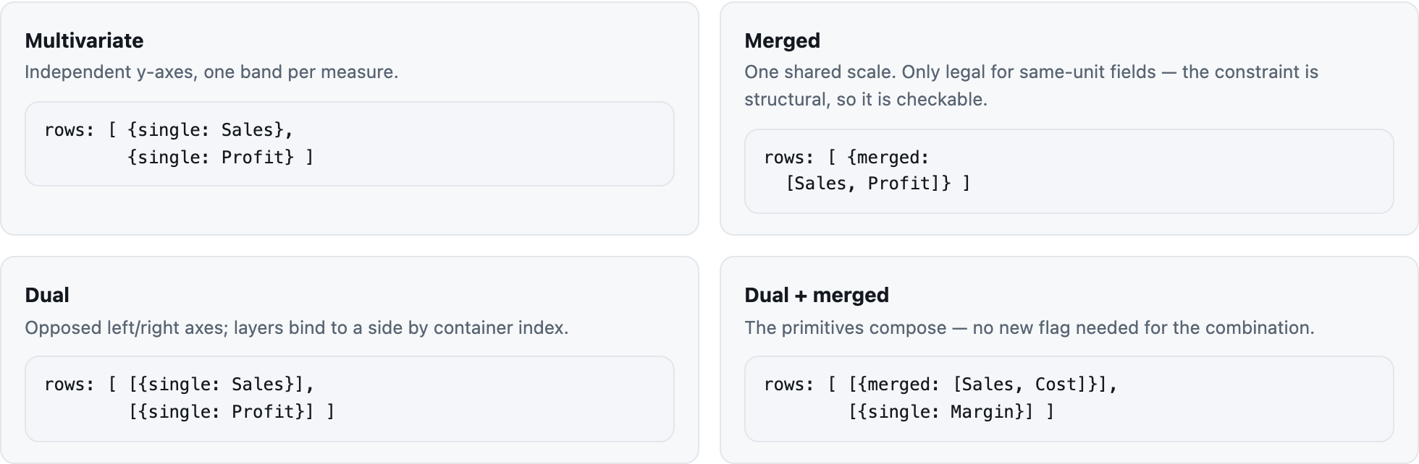Viewport: 1419px width, 464px height.
Task: Click the text 'Independent y-axes, one band per measure'
Action: (x=211, y=72)
